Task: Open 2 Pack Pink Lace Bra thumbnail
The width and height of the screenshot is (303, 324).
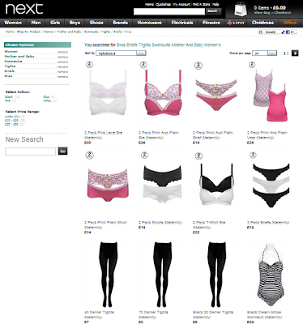Action: point(108,93)
